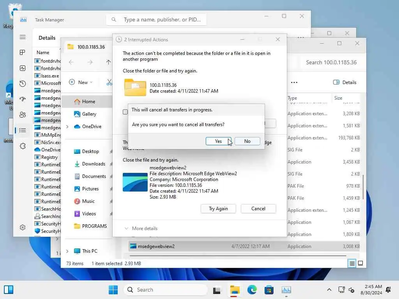The height and width of the screenshot is (299, 399).
Task: Open the See more ellipsis menu in Explorer
Action: click(x=294, y=83)
